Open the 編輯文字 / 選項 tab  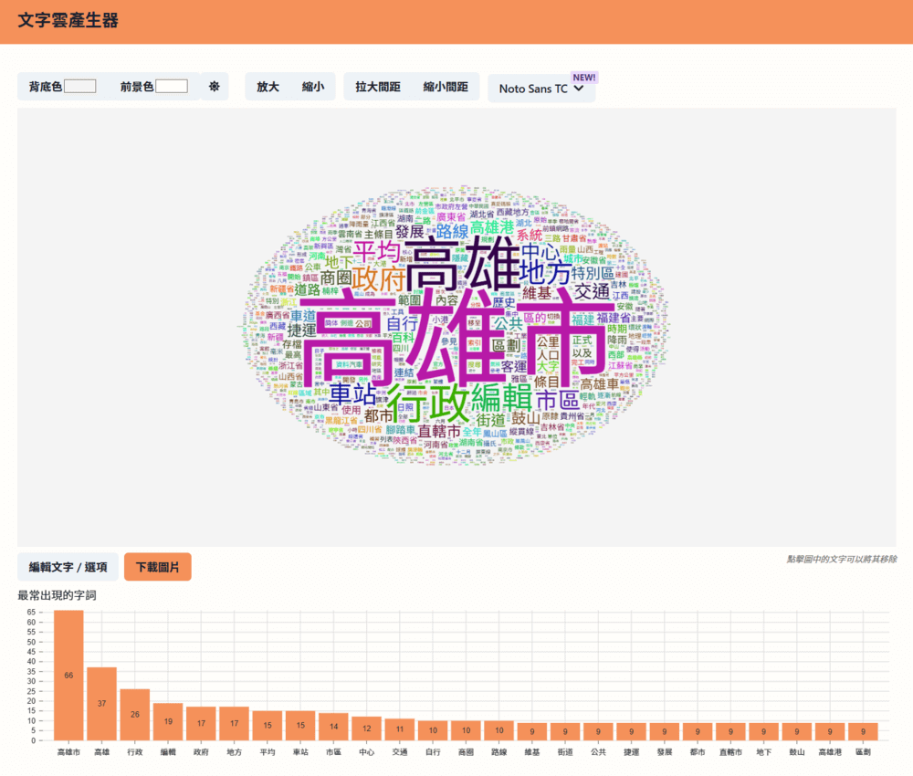pos(68,567)
